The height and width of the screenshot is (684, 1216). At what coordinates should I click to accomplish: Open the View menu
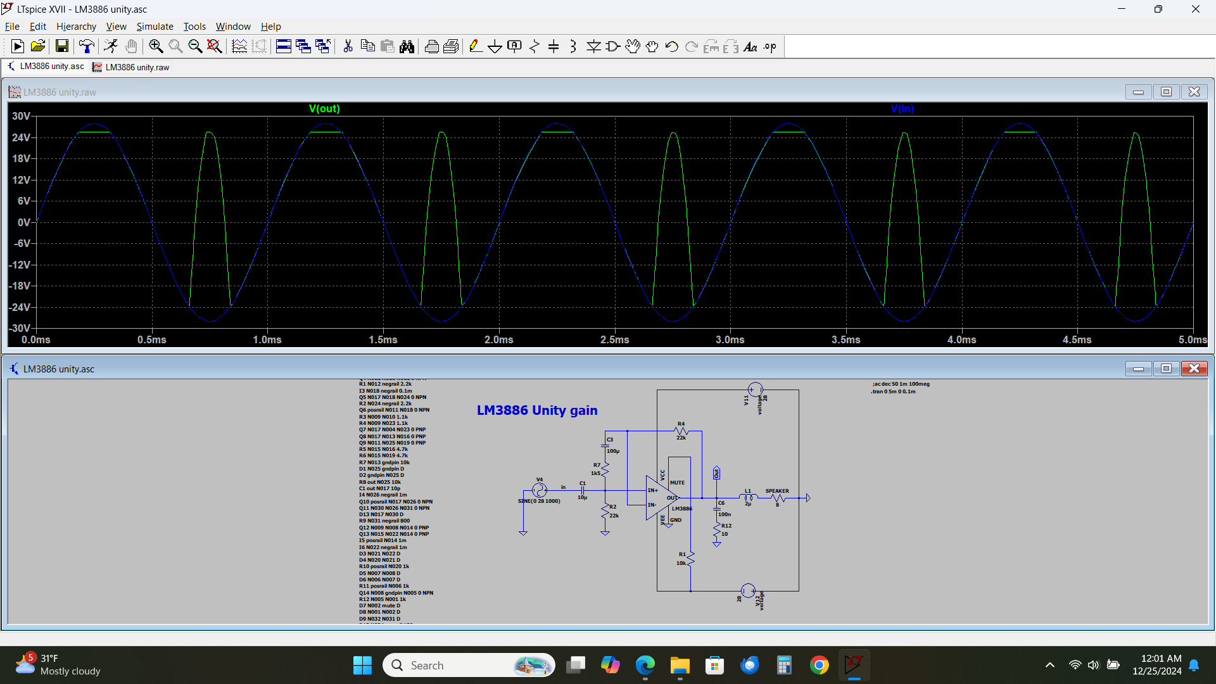click(x=116, y=26)
